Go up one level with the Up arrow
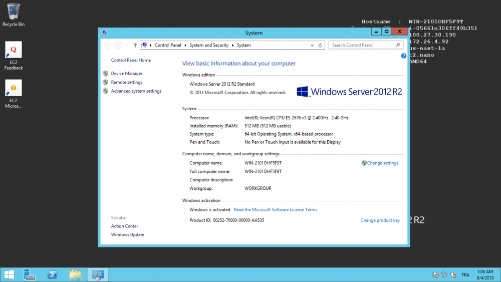This screenshot has height=282, width=501. click(135, 46)
